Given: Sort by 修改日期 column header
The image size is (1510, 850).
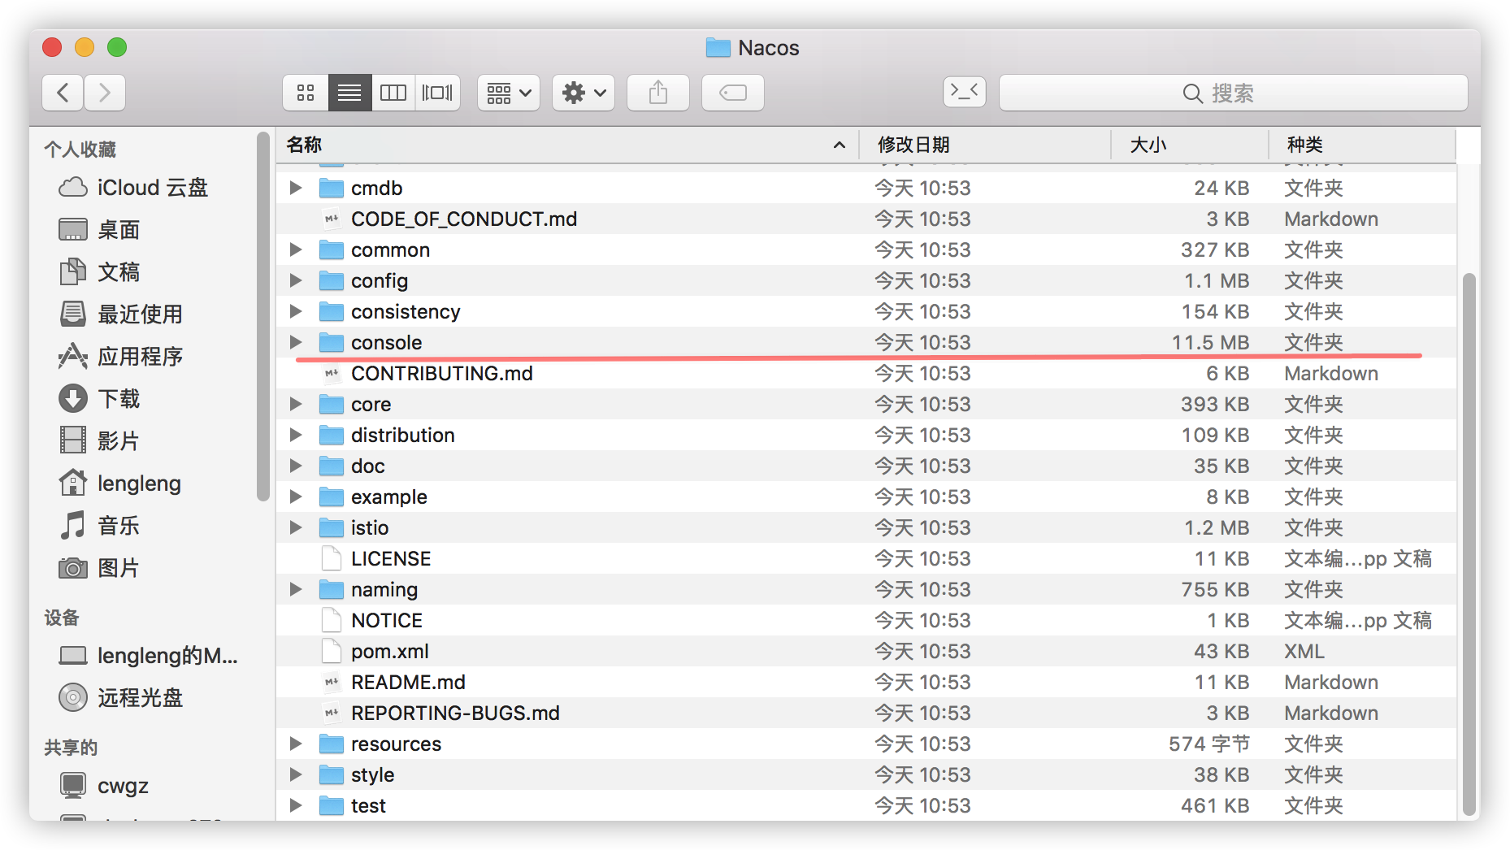Looking at the screenshot, I should point(985,145).
